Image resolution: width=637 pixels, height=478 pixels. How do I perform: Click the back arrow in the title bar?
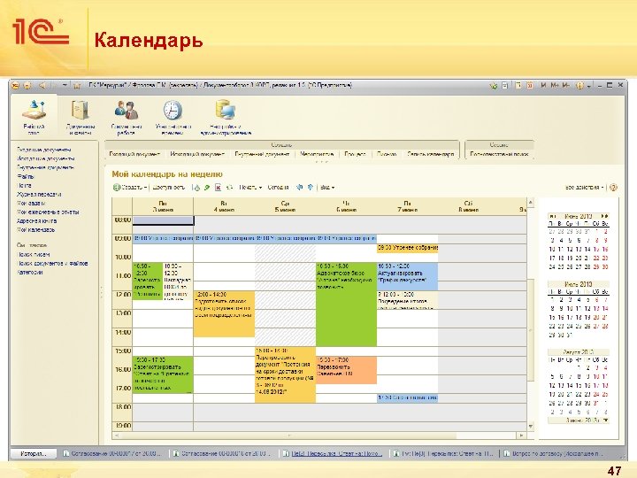(x=42, y=85)
